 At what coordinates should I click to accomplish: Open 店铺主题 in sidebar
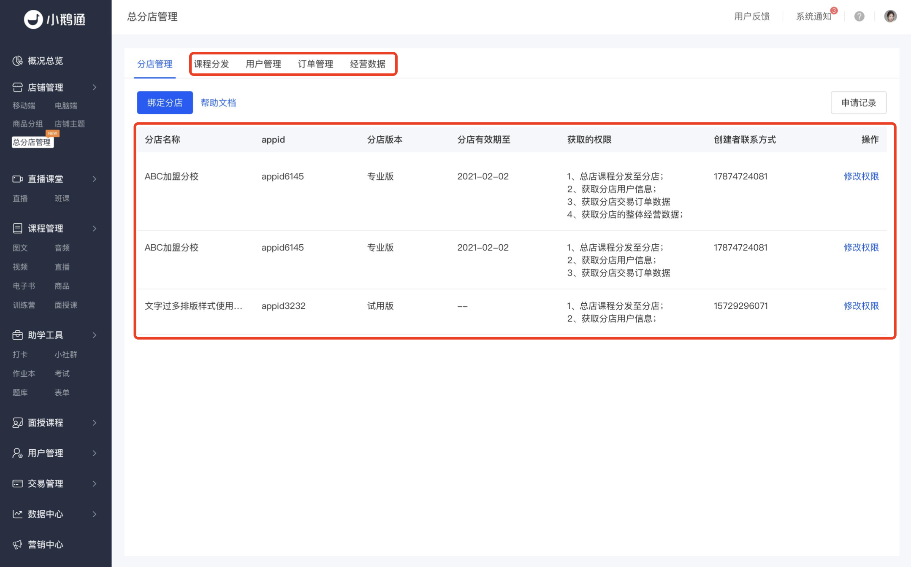pos(70,124)
